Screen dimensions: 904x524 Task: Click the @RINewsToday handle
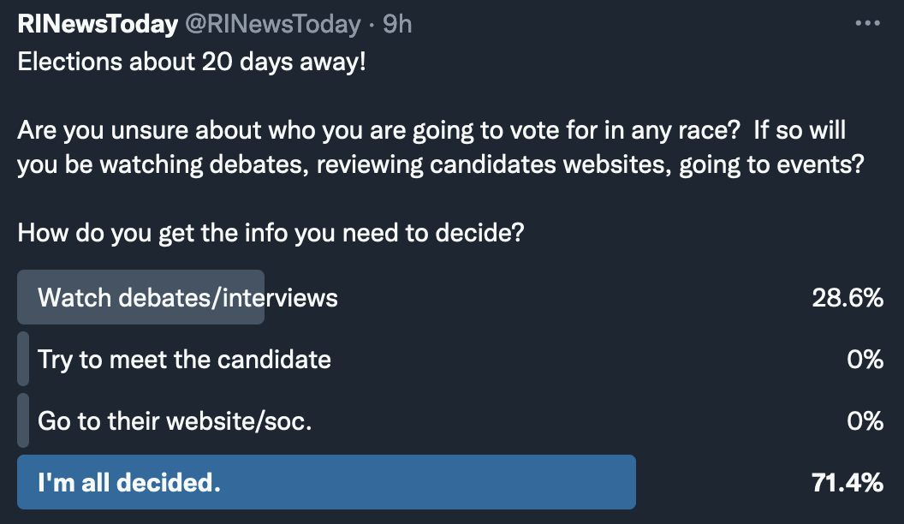[273, 25]
